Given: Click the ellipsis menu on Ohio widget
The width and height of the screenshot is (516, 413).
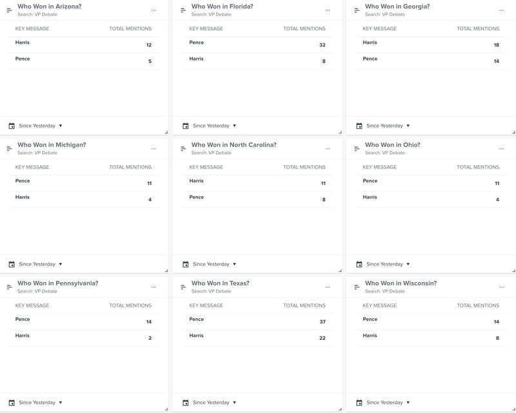Looking at the screenshot, I should 501,149.
